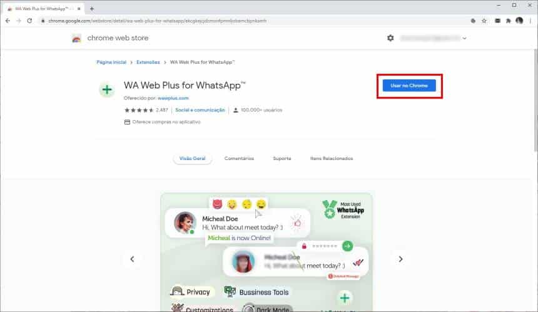Open the Itens Relacionados tab
Image resolution: width=538 pixels, height=312 pixels.
tap(332, 158)
